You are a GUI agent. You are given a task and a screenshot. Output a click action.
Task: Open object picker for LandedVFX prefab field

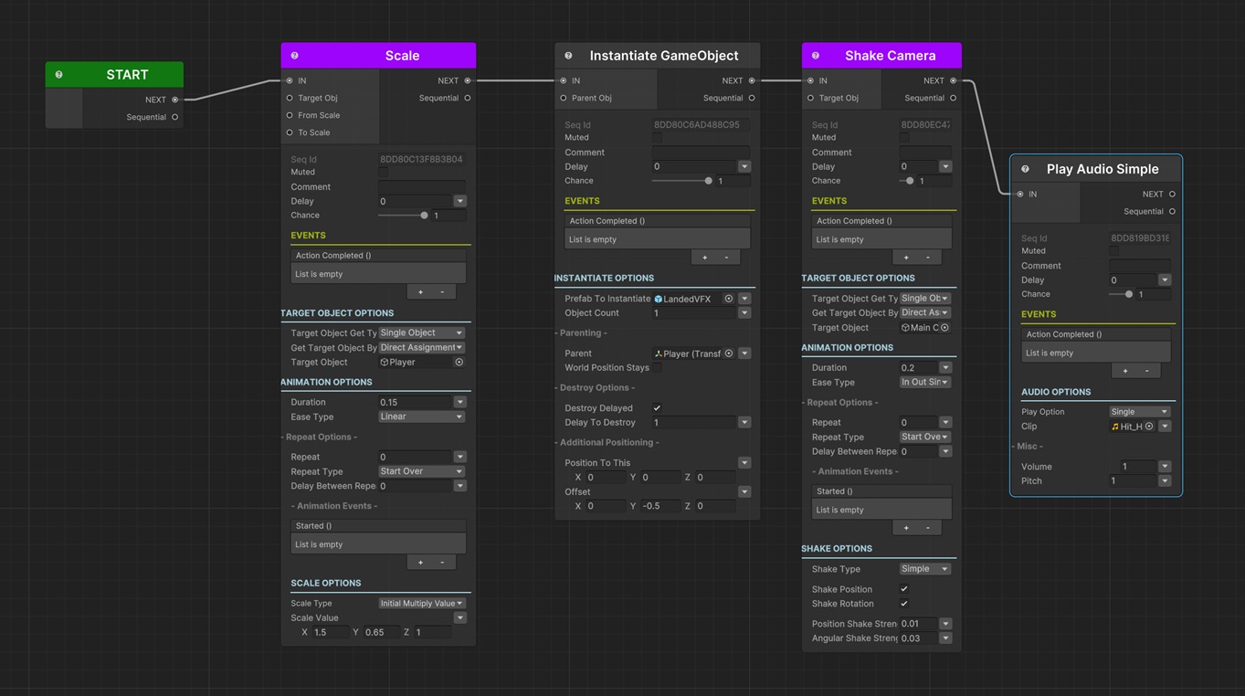[x=728, y=299]
